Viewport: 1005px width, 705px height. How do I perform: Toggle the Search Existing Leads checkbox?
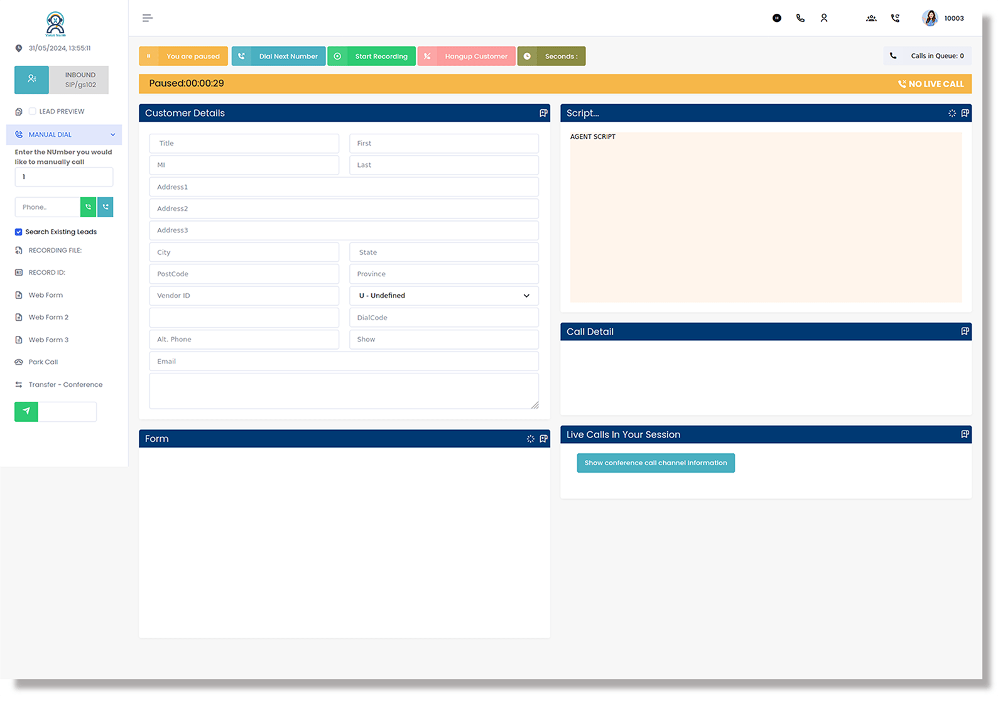(x=19, y=232)
